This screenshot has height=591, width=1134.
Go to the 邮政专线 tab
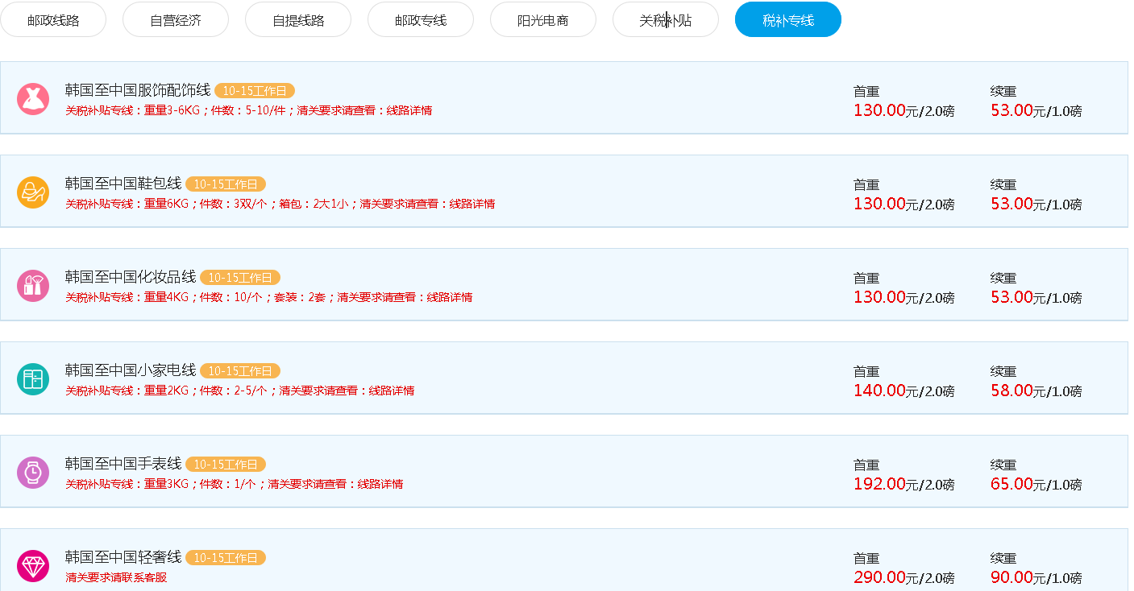coord(421,19)
